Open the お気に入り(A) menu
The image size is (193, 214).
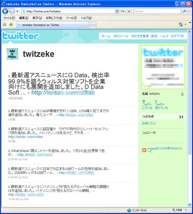[x=54, y=18]
